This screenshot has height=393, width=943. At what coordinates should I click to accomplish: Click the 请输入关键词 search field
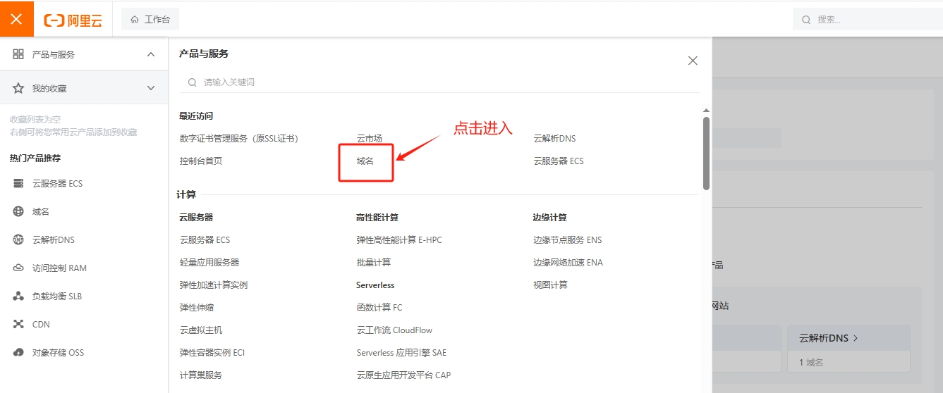439,82
